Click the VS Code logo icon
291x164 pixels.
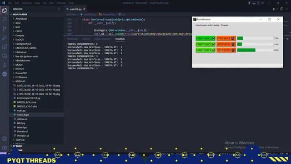coord(3,3)
